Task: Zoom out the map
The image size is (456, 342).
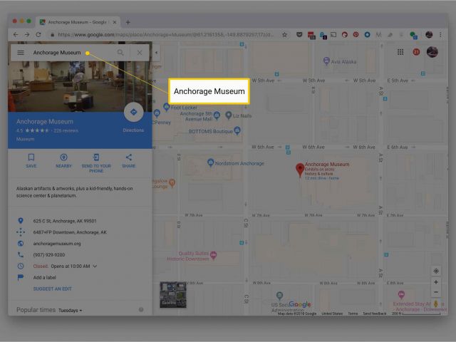Action: tap(436, 292)
